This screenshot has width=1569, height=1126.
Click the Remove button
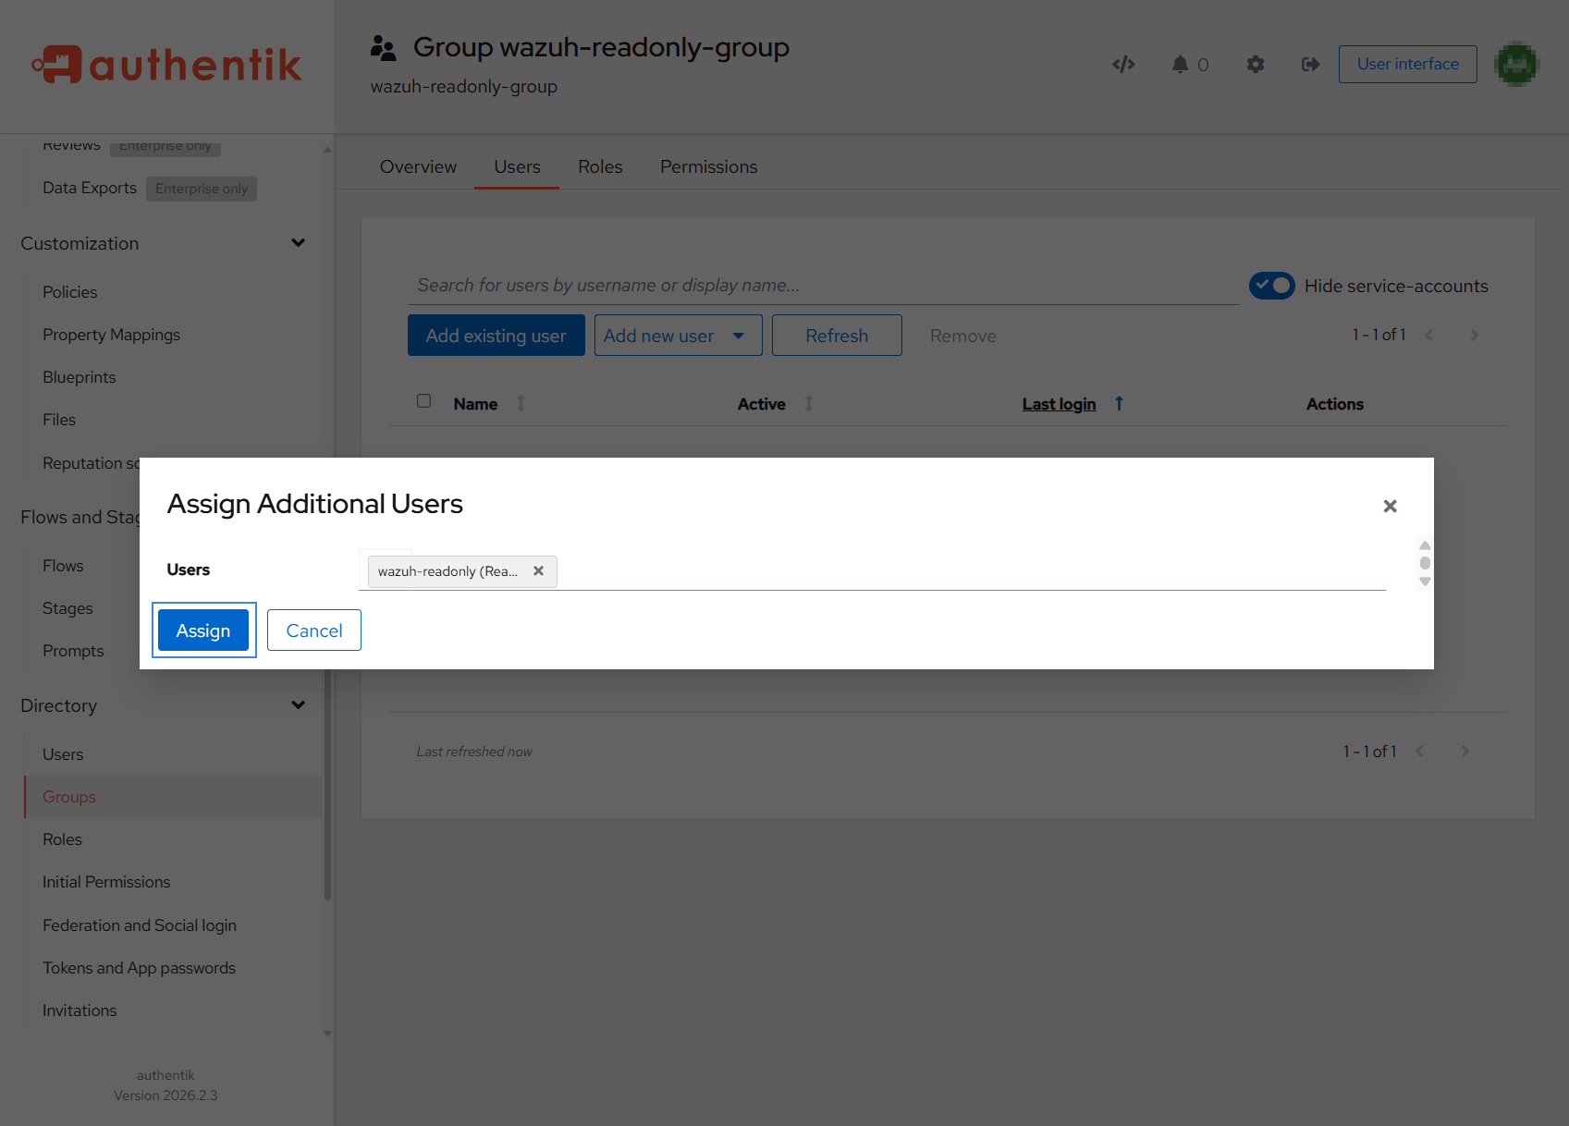pos(962,335)
